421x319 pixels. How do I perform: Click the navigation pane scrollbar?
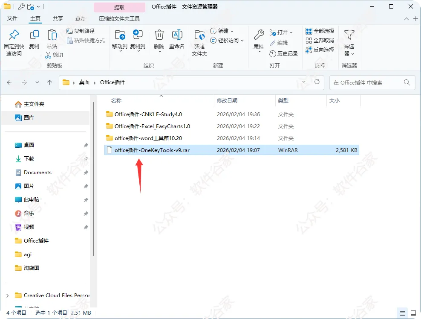pos(93,179)
